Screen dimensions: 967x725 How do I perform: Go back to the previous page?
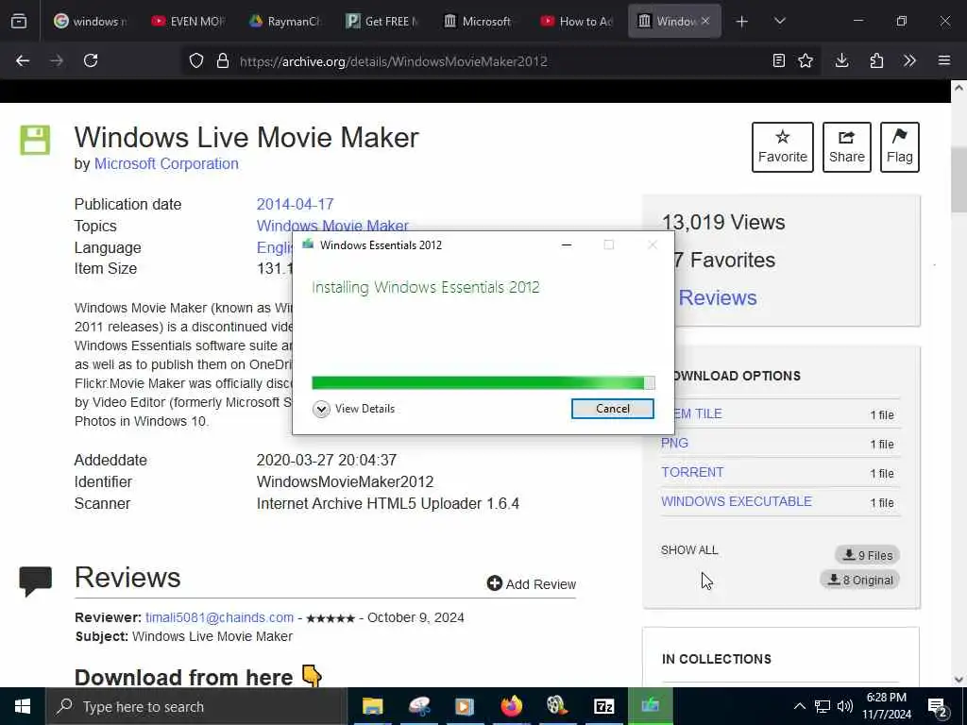click(23, 60)
